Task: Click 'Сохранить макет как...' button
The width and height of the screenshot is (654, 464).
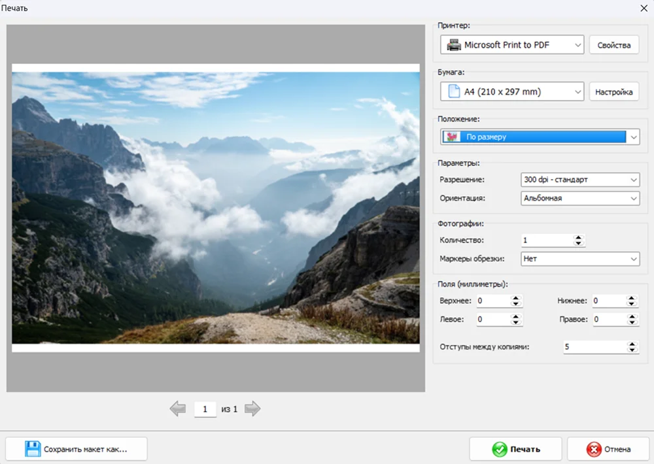Action: (77, 449)
